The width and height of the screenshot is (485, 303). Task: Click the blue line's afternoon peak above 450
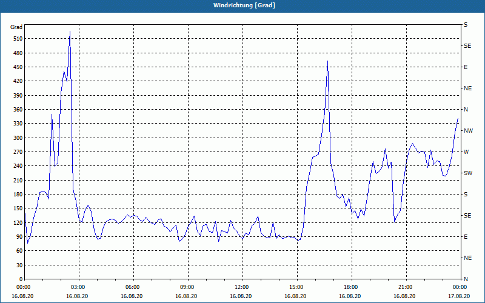click(327, 61)
